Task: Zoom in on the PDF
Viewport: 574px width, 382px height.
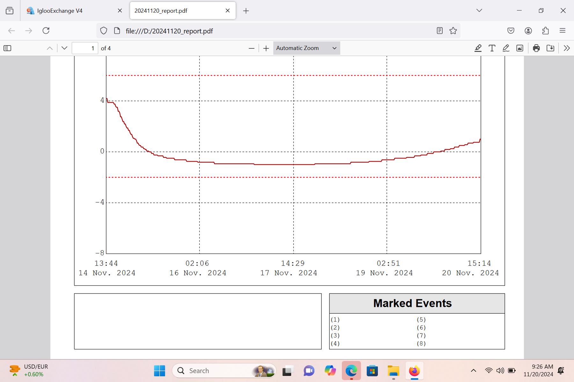Action: click(x=266, y=48)
